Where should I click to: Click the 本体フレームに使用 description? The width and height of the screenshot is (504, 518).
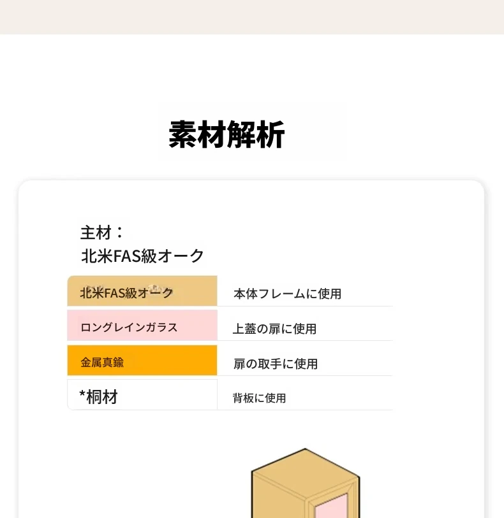point(287,294)
